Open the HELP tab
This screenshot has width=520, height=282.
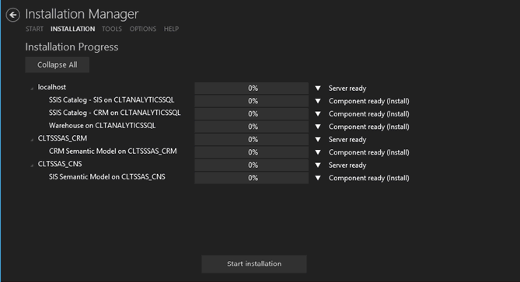(171, 30)
